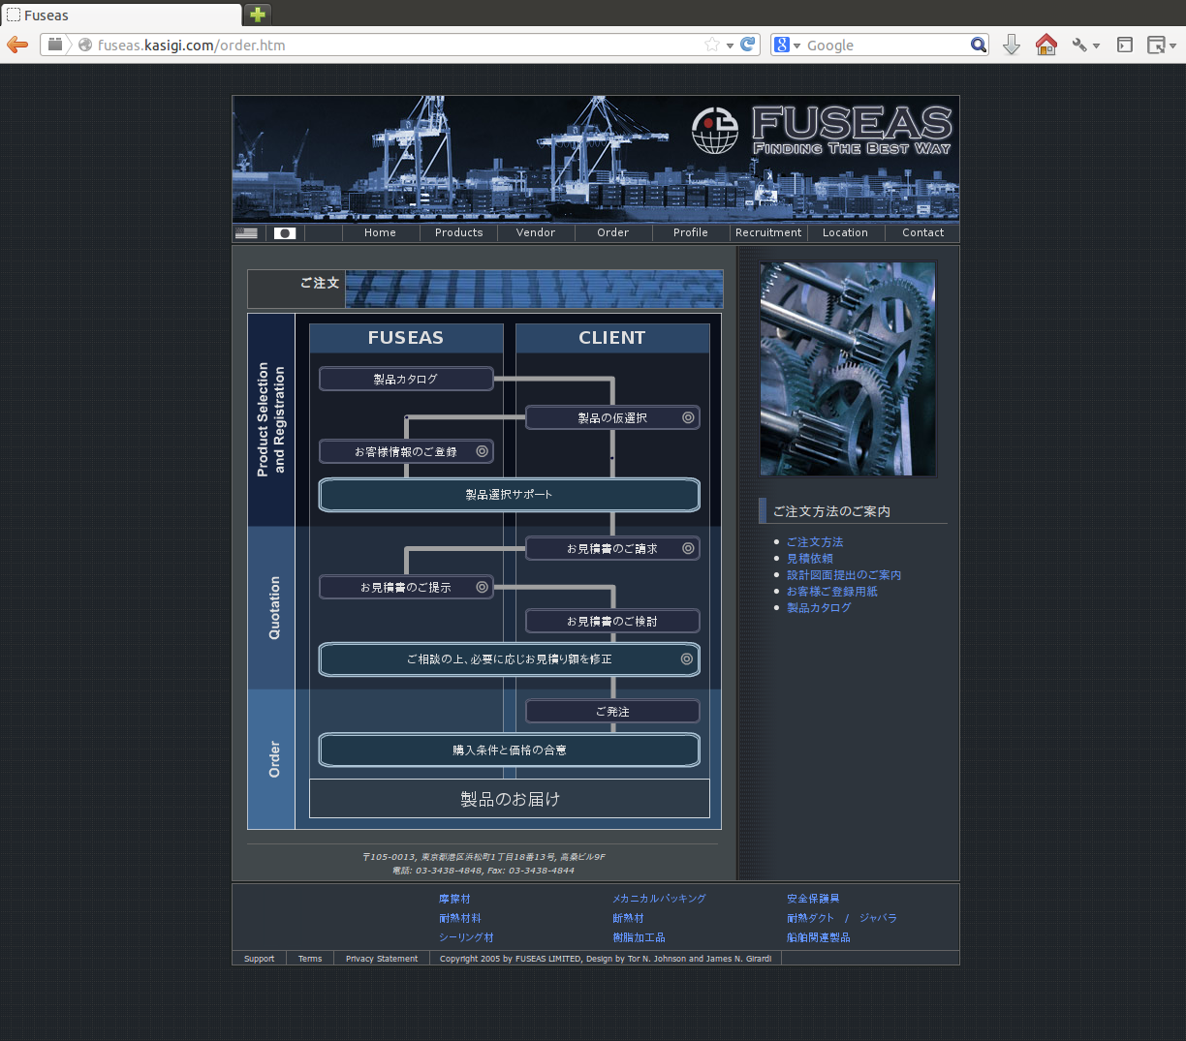Open the 見積依頼 sidebar link
This screenshot has height=1041, width=1186.
(809, 559)
